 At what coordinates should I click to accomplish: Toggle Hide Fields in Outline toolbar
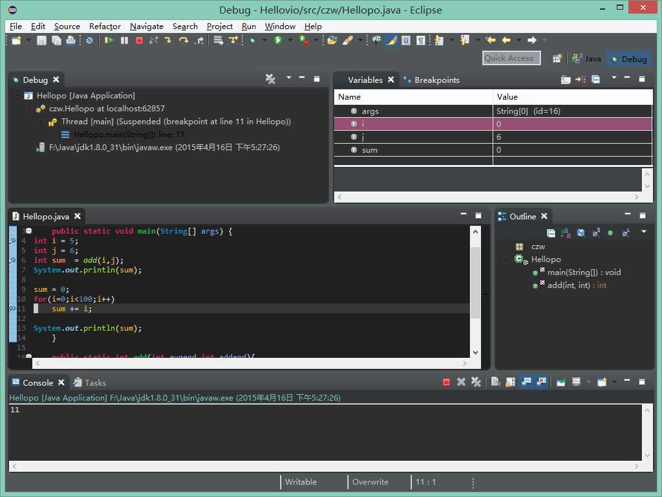tap(581, 233)
